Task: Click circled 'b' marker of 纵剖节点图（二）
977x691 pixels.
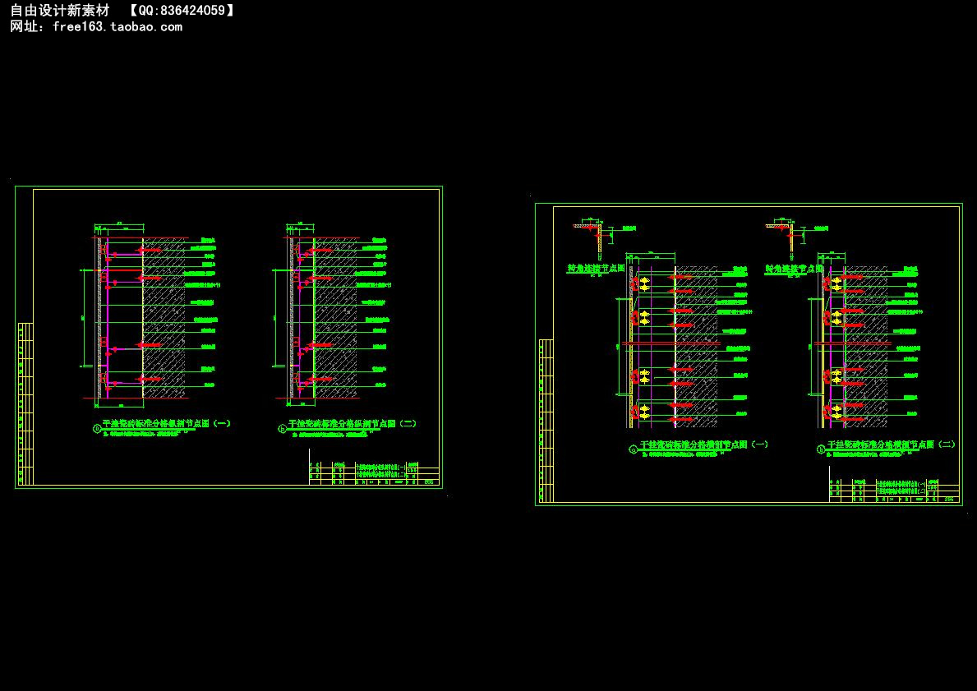Action: (x=283, y=428)
